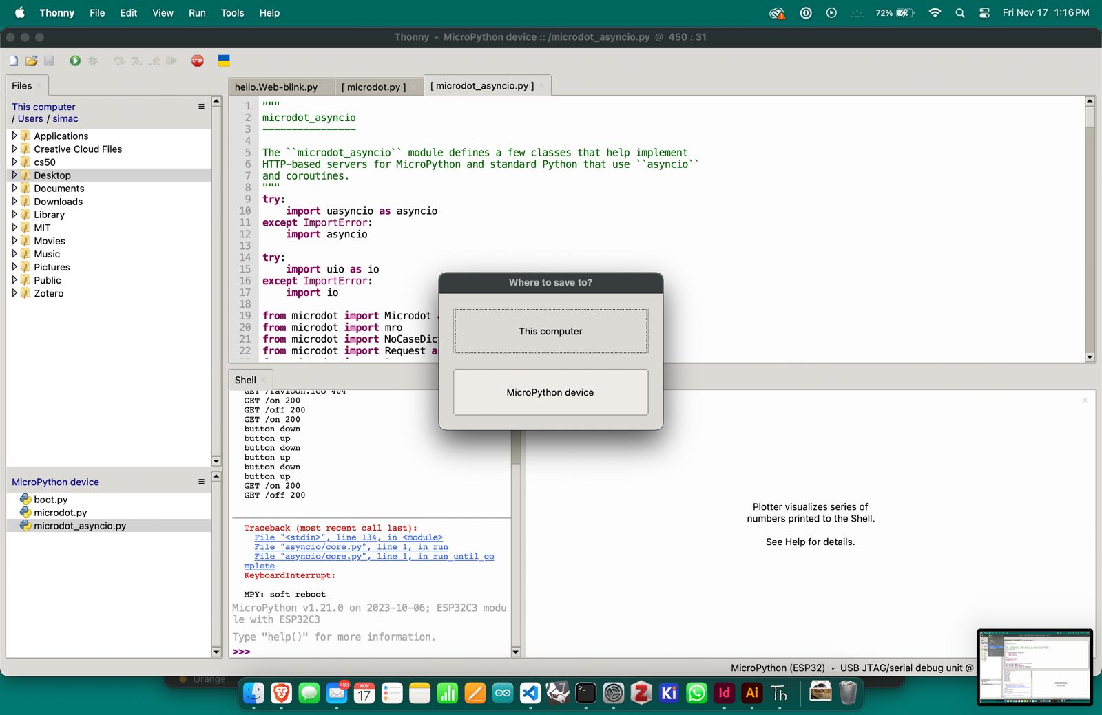Click the Users path link
The width and height of the screenshot is (1102, 715).
pyautogui.click(x=30, y=119)
